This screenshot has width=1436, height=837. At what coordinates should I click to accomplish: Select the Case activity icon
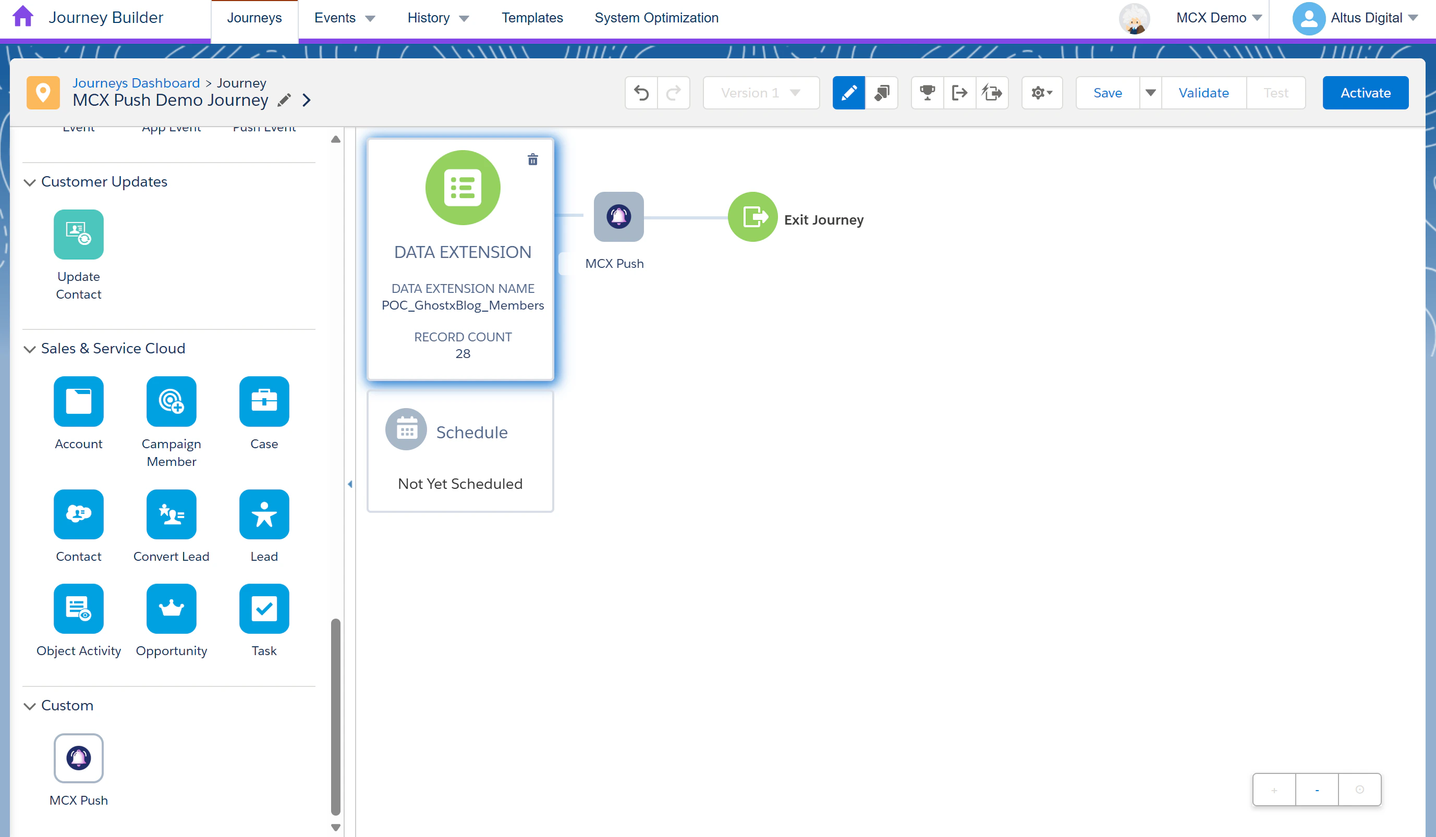click(x=264, y=401)
